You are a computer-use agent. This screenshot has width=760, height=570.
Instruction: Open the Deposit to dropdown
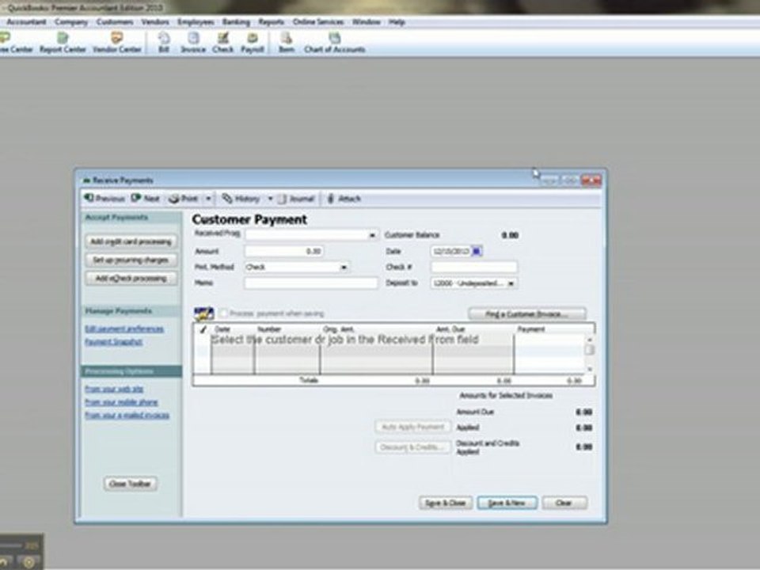511,283
